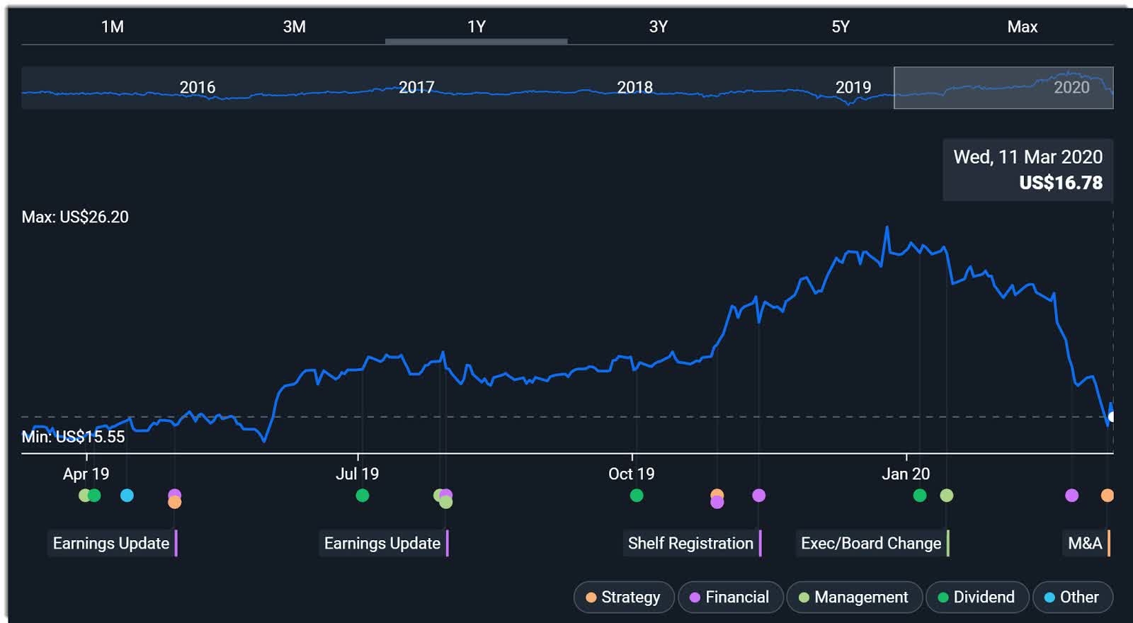Click the white current-price marker on the chart line
Viewport: 1133px width, 623px height.
pos(1112,417)
